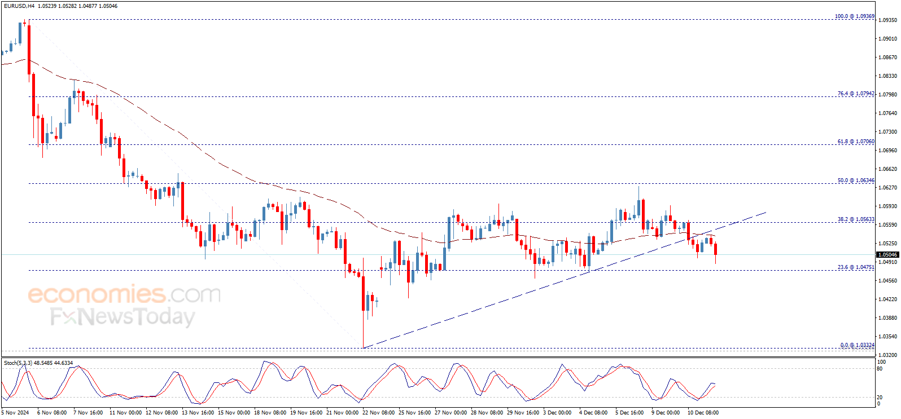Screen dimensions: 901x419
Task: Click price axis value 1.05250
Action: [x=888, y=244]
